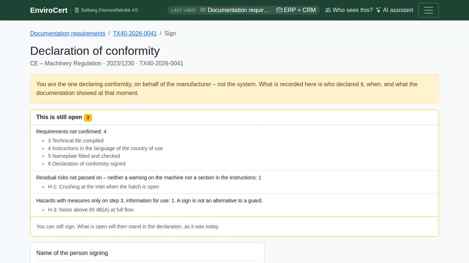Click the yellow 'You are the one declaring conformity' notice
Viewport: 469px width, 263px height.
(234, 89)
